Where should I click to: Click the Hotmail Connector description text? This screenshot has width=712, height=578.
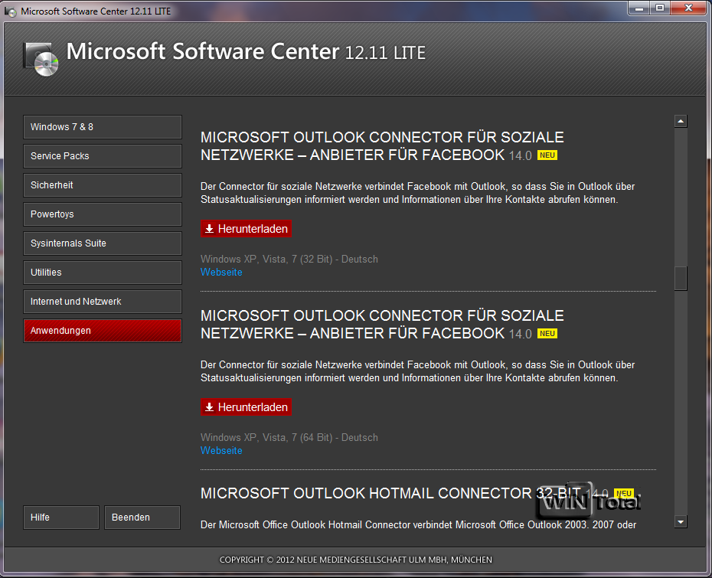[418, 525]
